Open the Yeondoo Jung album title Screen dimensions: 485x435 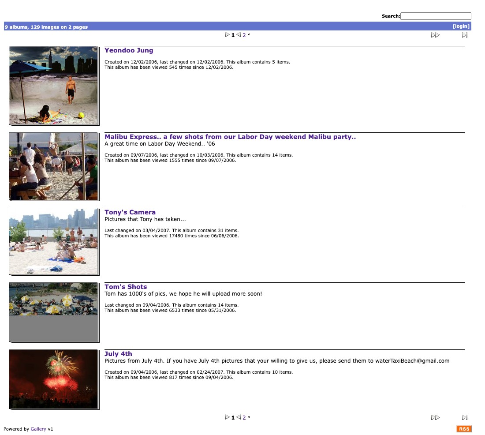click(129, 50)
